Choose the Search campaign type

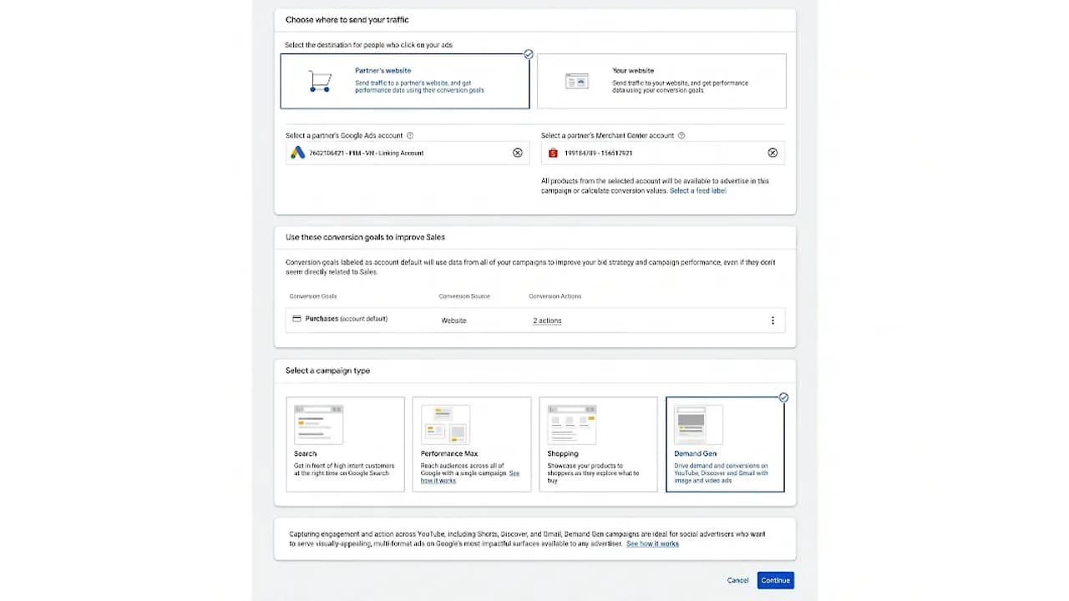pos(345,444)
